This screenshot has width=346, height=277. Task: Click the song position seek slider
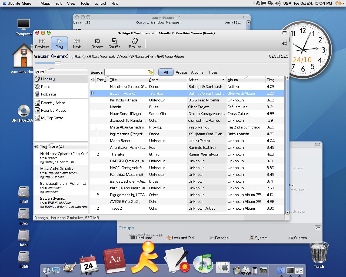(x=58, y=63)
